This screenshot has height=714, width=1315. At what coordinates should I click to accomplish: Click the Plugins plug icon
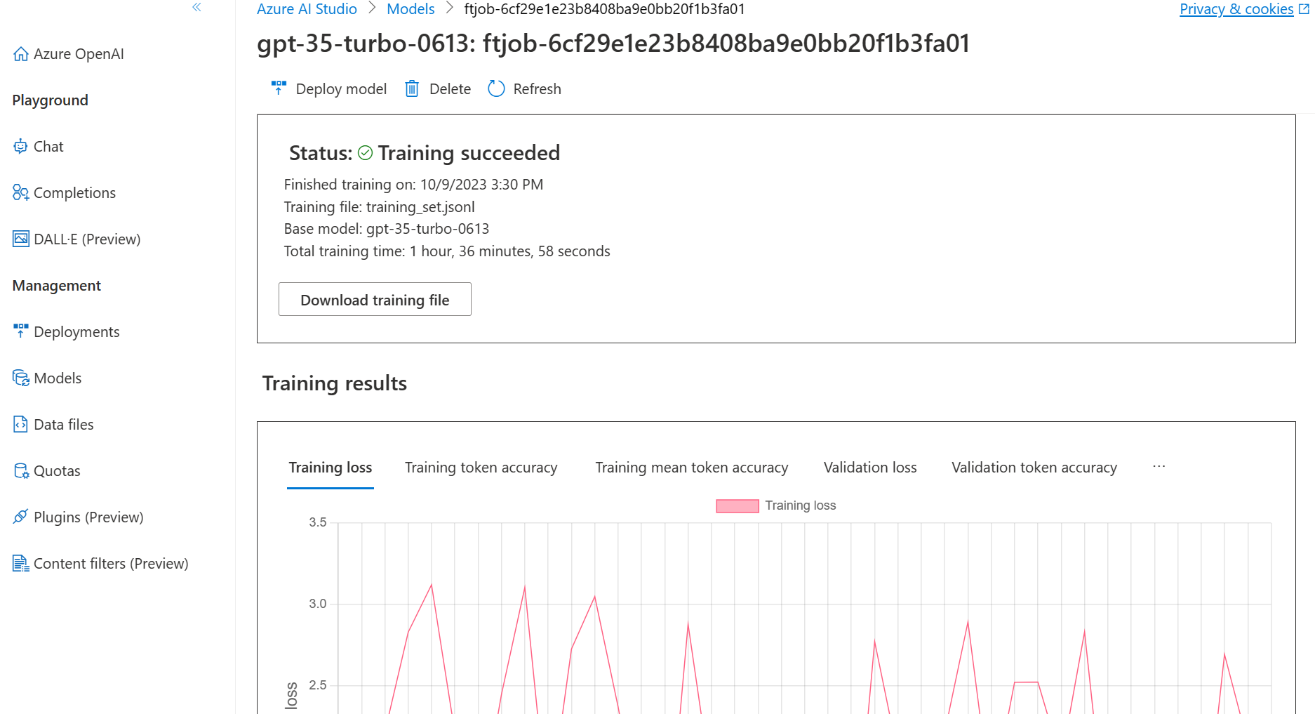(20, 517)
